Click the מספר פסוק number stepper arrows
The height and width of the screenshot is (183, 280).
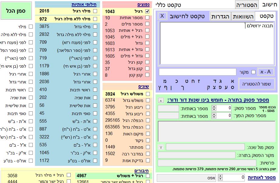click(214, 108)
